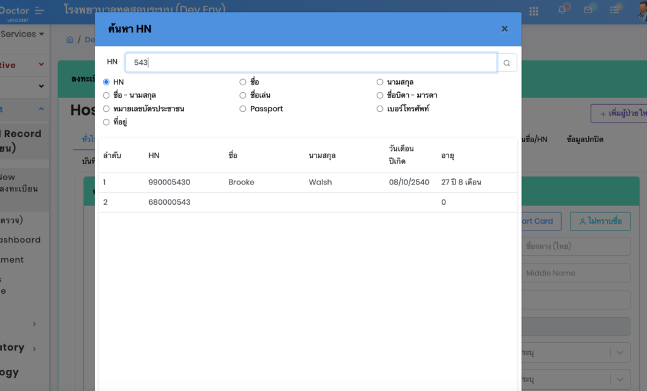The image size is (647, 391).
Task: Click the home breadcrumb icon
Action: pyautogui.click(x=70, y=40)
